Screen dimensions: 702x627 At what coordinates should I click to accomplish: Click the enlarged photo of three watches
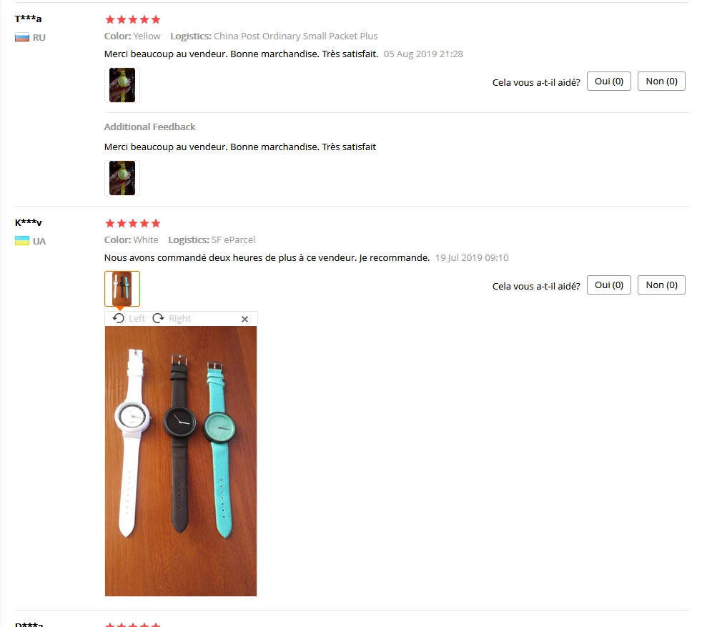pos(181,461)
